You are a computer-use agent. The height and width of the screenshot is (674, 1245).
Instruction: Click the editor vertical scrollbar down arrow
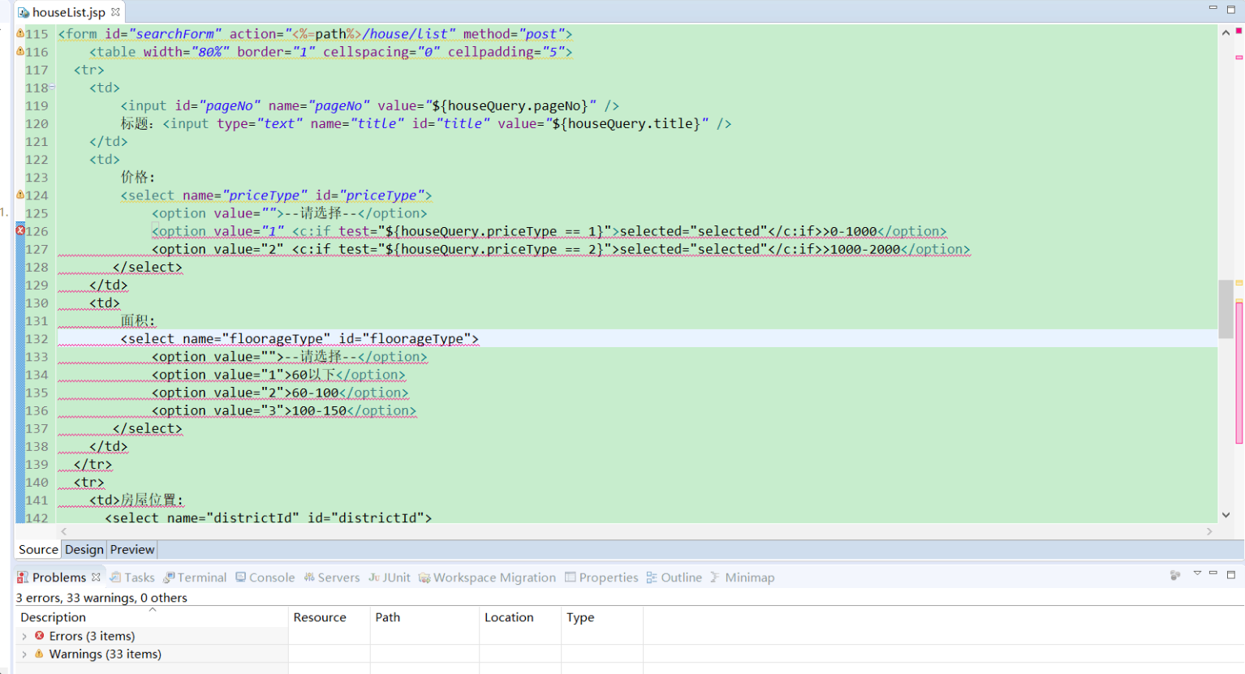tap(1226, 514)
